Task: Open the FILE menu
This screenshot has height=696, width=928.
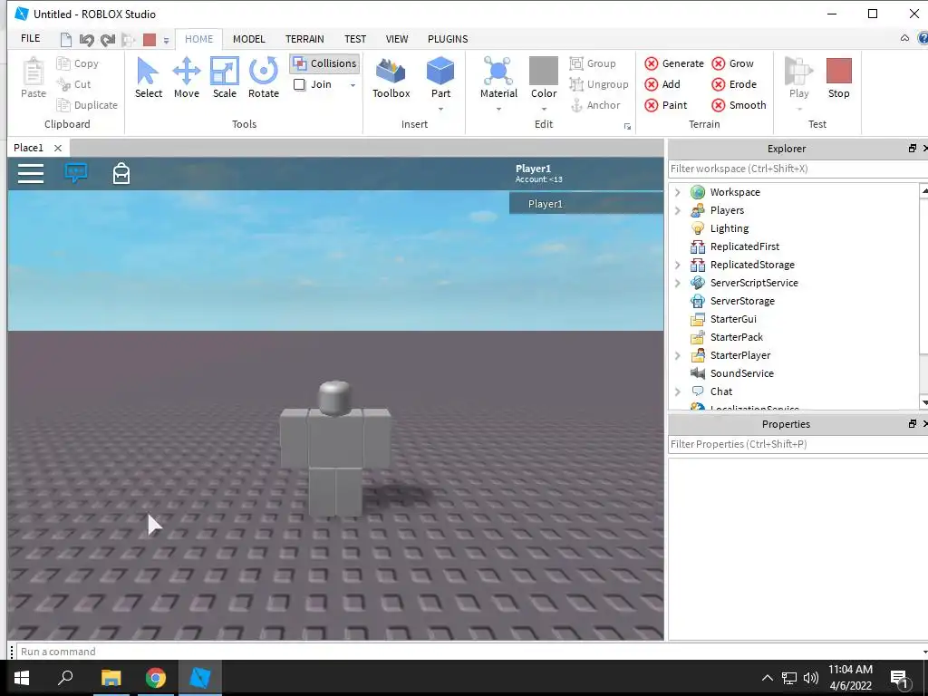Action: point(30,38)
